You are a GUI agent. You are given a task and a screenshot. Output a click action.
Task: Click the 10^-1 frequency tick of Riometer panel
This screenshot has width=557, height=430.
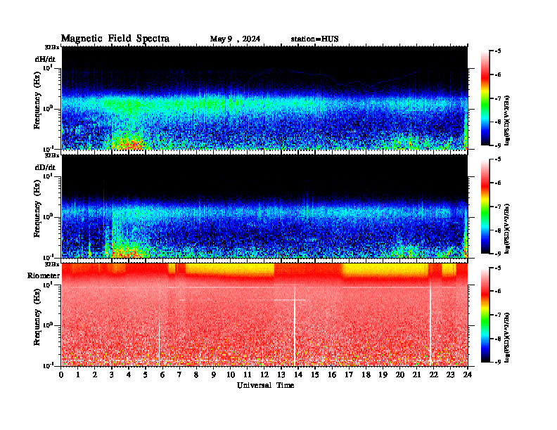pyautogui.click(x=48, y=365)
